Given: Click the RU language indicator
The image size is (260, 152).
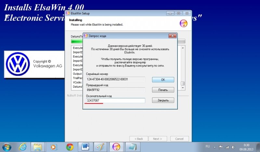Looking at the screenshot, I should click(x=208, y=146).
